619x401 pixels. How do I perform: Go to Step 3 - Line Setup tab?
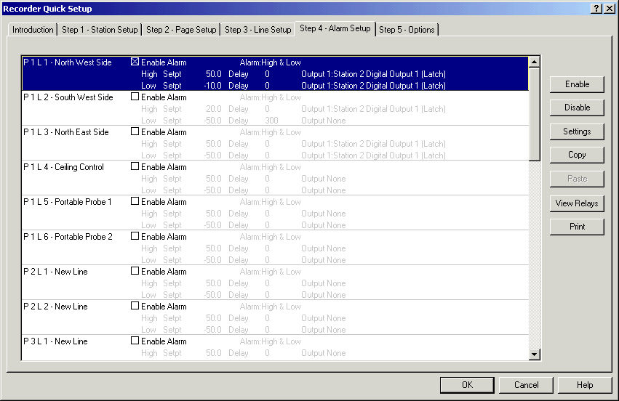(x=257, y=30)
